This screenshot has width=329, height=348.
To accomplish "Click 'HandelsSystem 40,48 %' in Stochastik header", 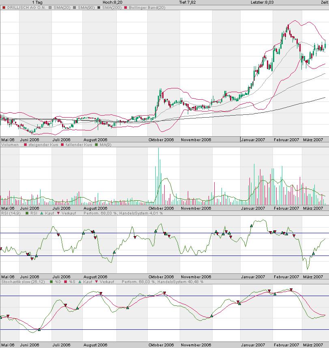I will tap(180, 282).
